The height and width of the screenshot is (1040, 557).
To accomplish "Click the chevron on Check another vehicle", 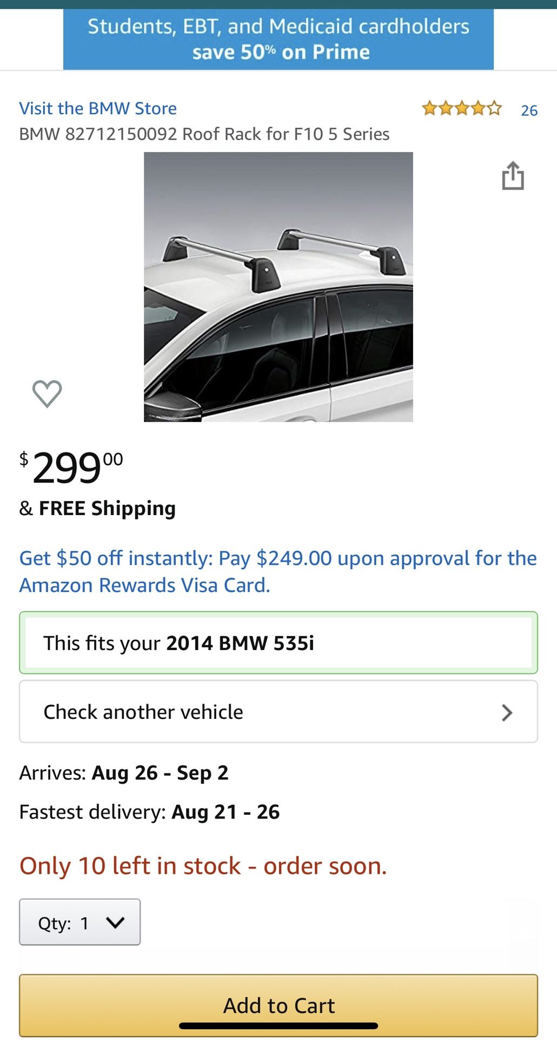I will click(x=507, y=712).
